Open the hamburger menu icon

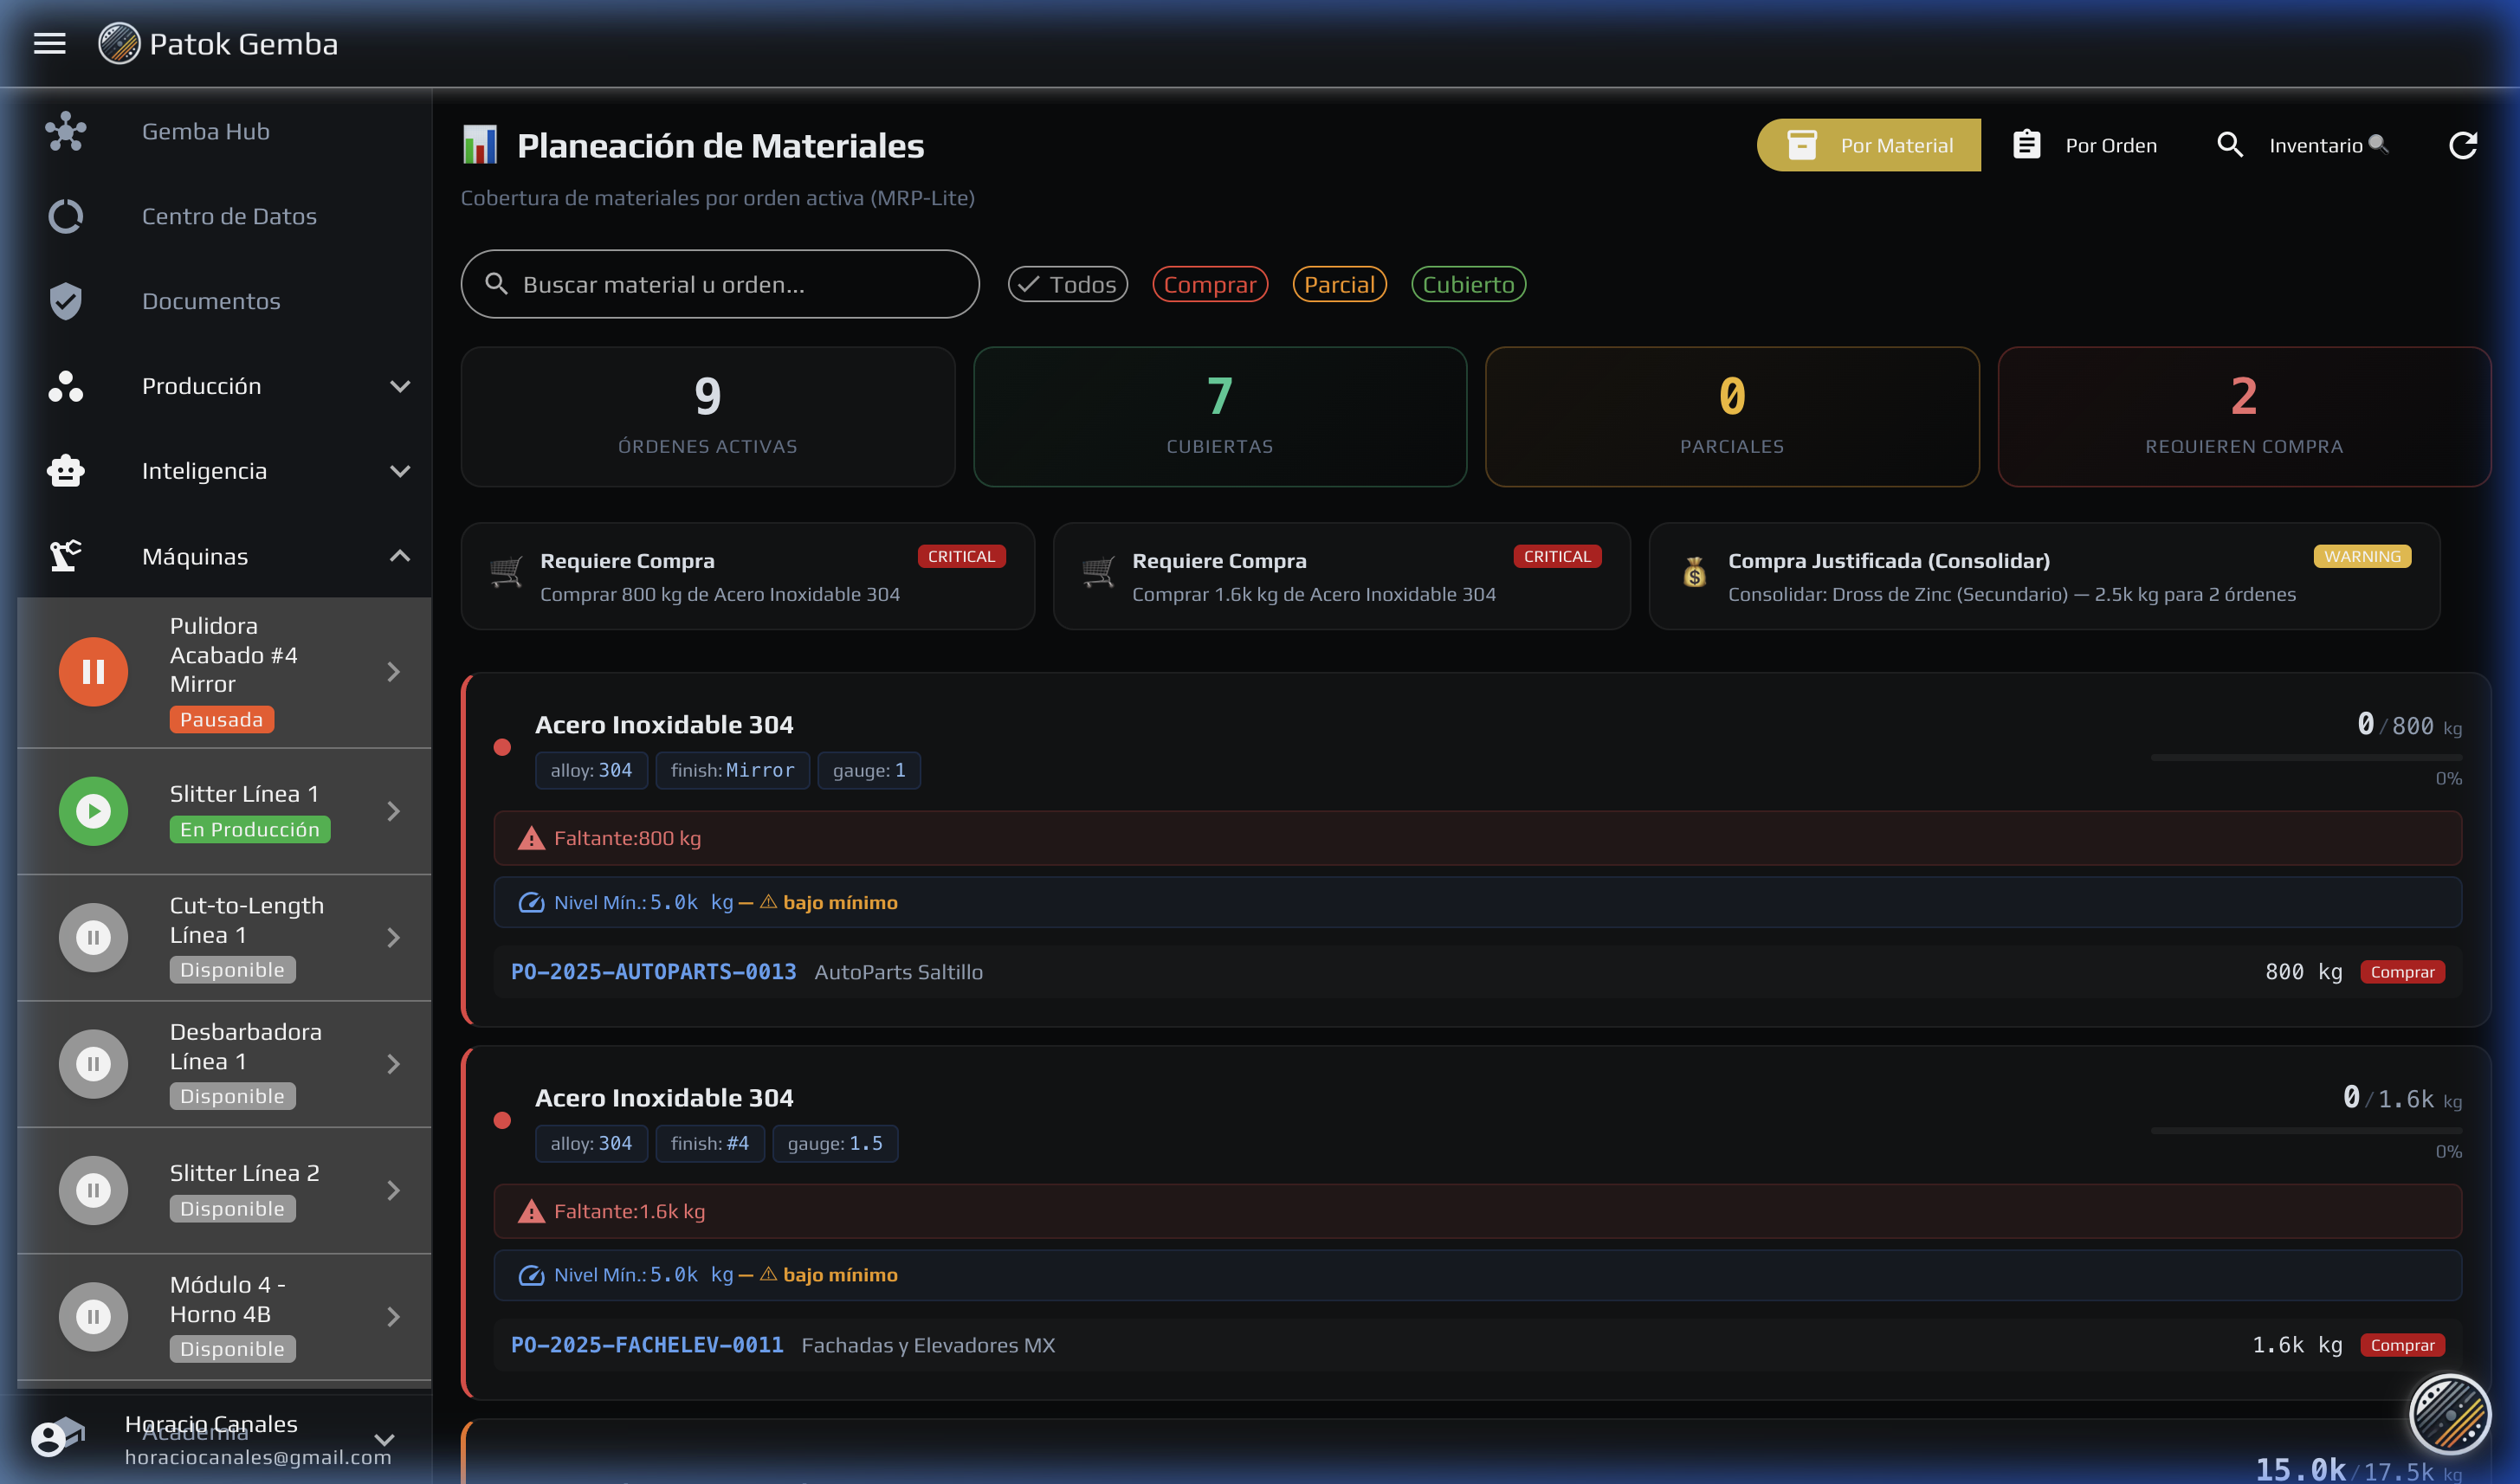pos(49,44)
